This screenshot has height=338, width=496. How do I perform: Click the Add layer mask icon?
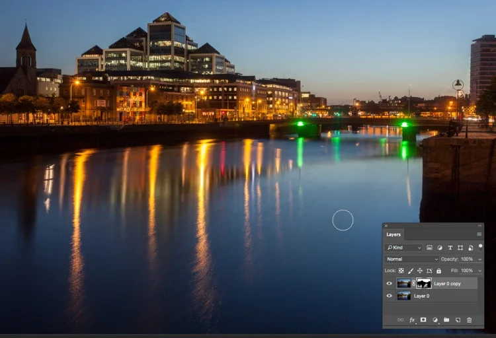(423, 320)
